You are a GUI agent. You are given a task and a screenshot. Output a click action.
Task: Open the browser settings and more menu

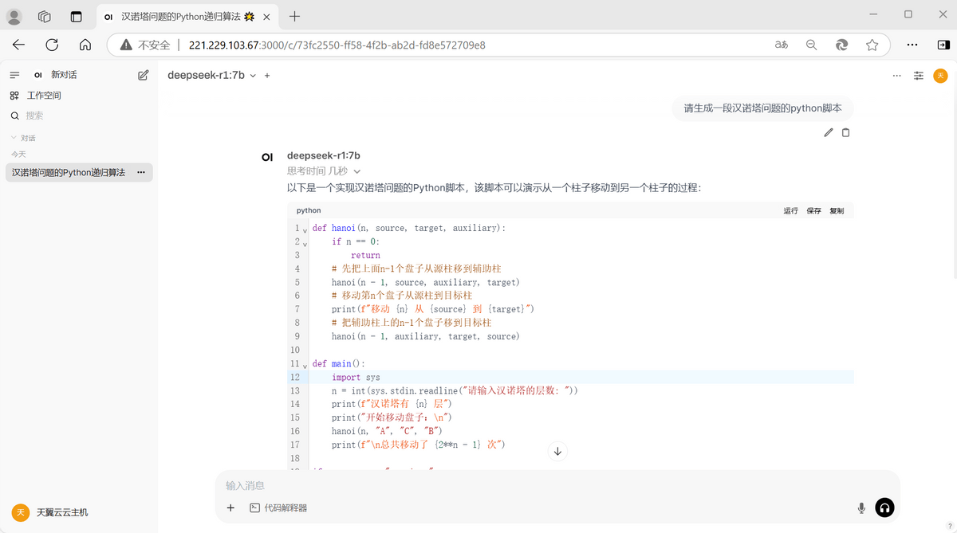[912, 45]
